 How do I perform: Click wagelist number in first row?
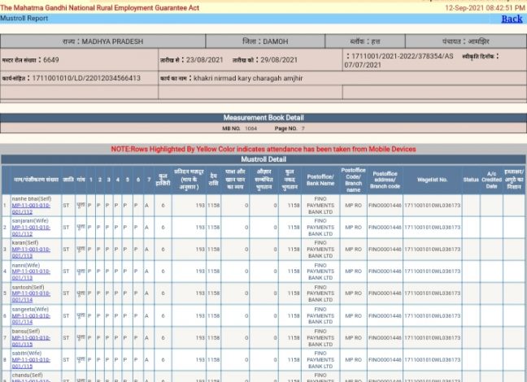pos(432,206)
